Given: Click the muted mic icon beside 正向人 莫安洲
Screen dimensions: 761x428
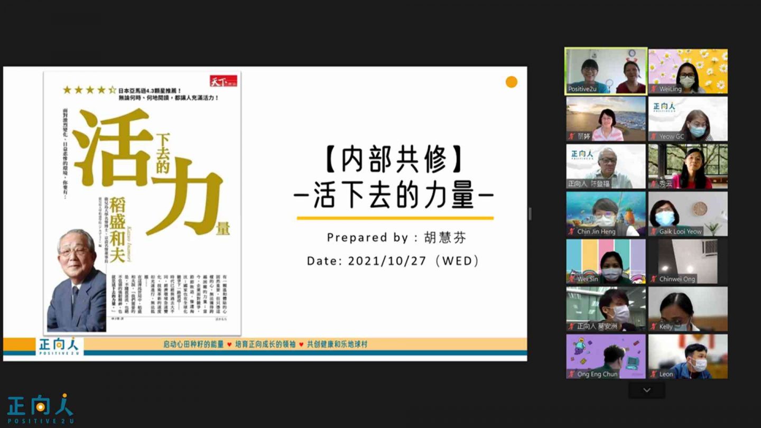Looking at the screenshot, I should tap(572, 327).
